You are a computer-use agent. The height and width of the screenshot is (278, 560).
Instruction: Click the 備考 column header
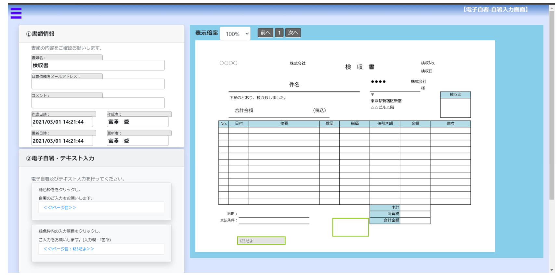click(450, 124)
